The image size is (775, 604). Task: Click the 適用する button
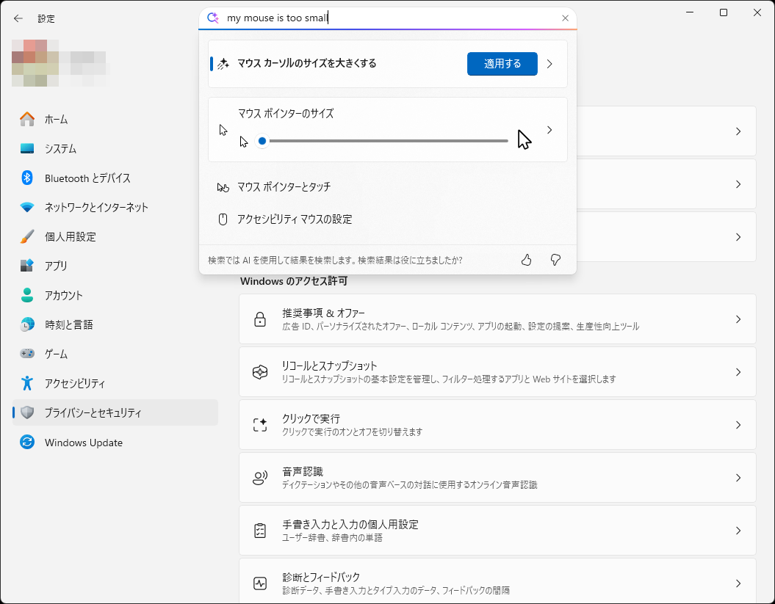pos(502,64)
